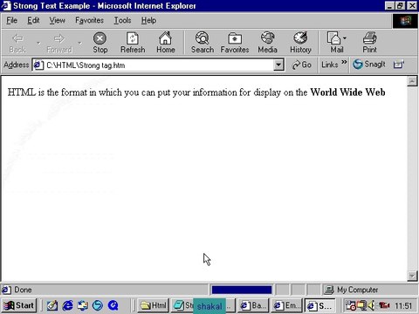Switch to the Em... taskbar window

click(286, 305)
